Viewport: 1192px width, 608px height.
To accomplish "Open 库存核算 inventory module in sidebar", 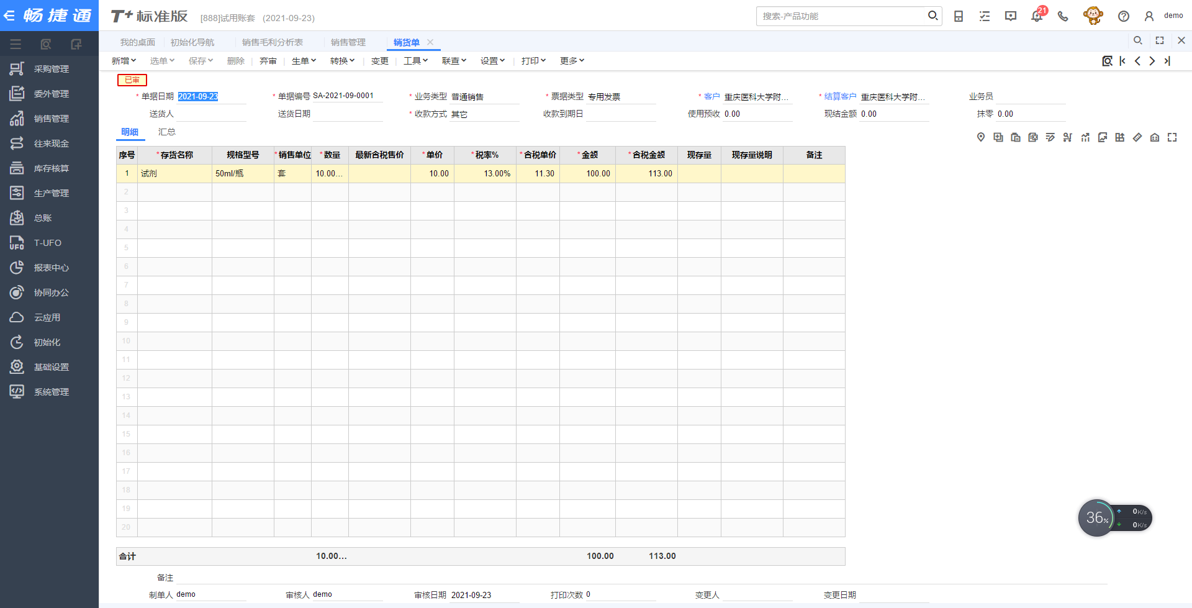I will coord(50,168).
